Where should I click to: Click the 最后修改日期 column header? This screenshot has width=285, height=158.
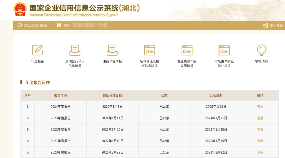tap(112, 95)
